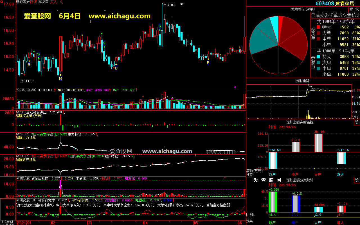Click the white asterisk marker beside 17.00

[182, 4]
